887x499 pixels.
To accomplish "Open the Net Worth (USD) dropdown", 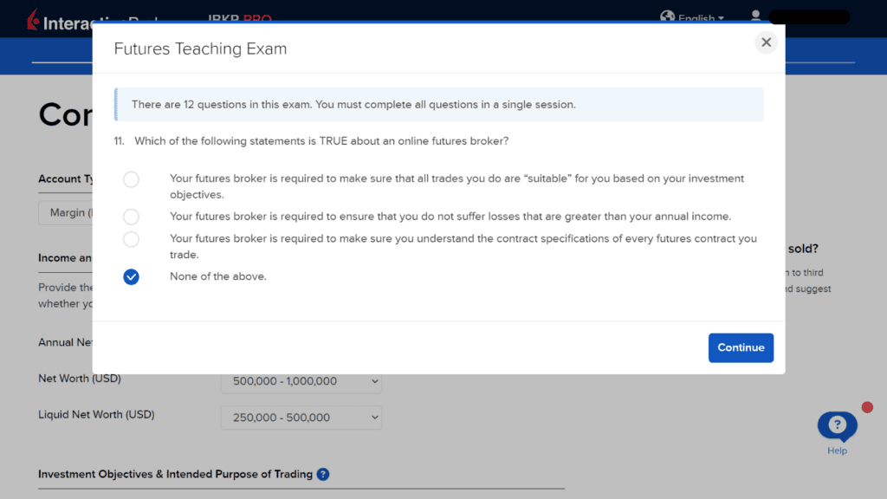I will (301, 381).
